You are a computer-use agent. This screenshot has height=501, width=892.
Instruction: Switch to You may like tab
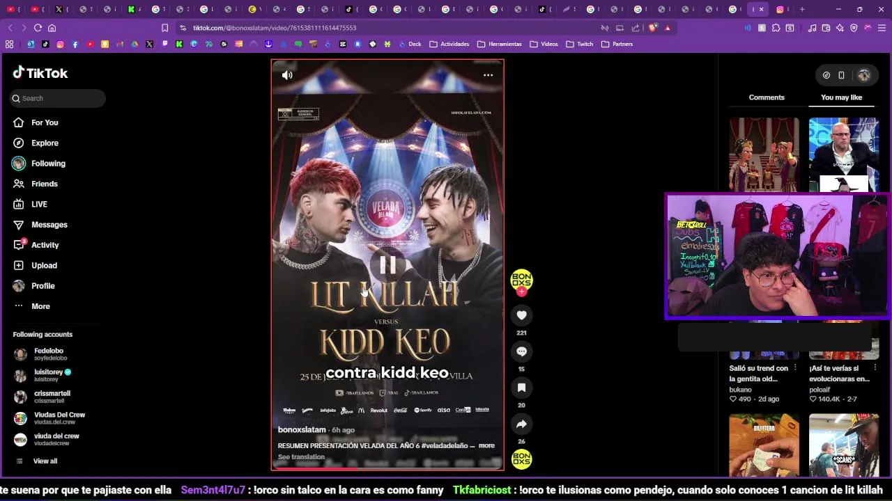[841, 97]
